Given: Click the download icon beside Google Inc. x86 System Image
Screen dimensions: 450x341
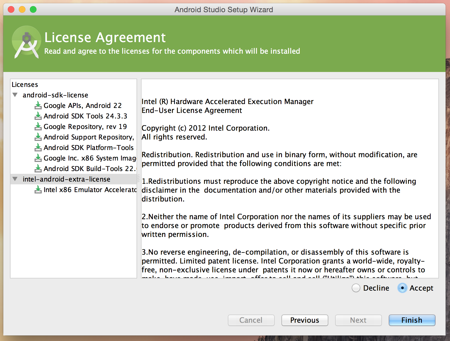Looking at the screenshot, I should point(38,158).
